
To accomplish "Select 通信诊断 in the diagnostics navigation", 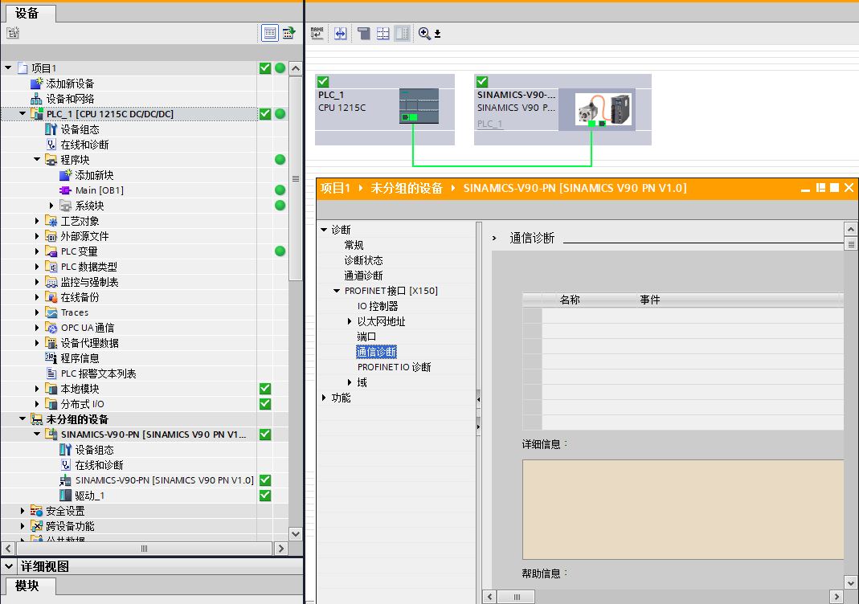I will pos(376,352).
